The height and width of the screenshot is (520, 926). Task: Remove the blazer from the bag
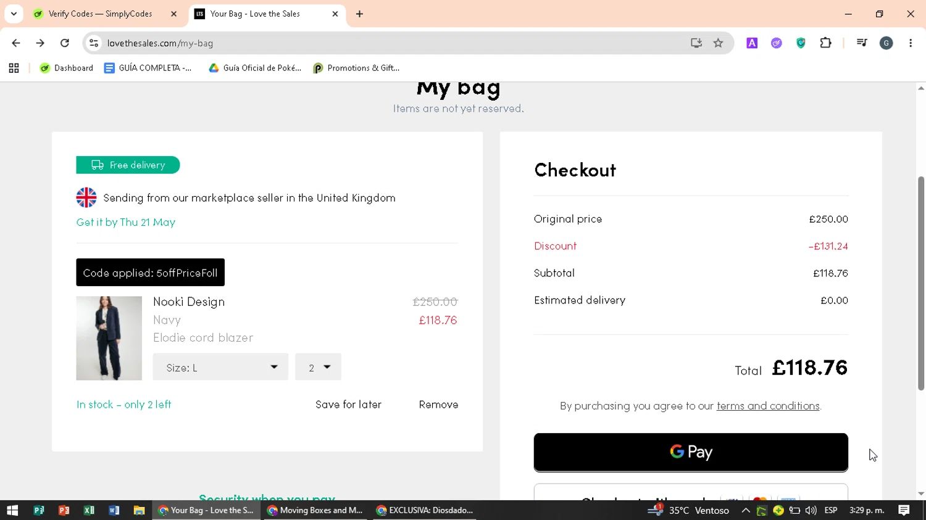point(438,405)
